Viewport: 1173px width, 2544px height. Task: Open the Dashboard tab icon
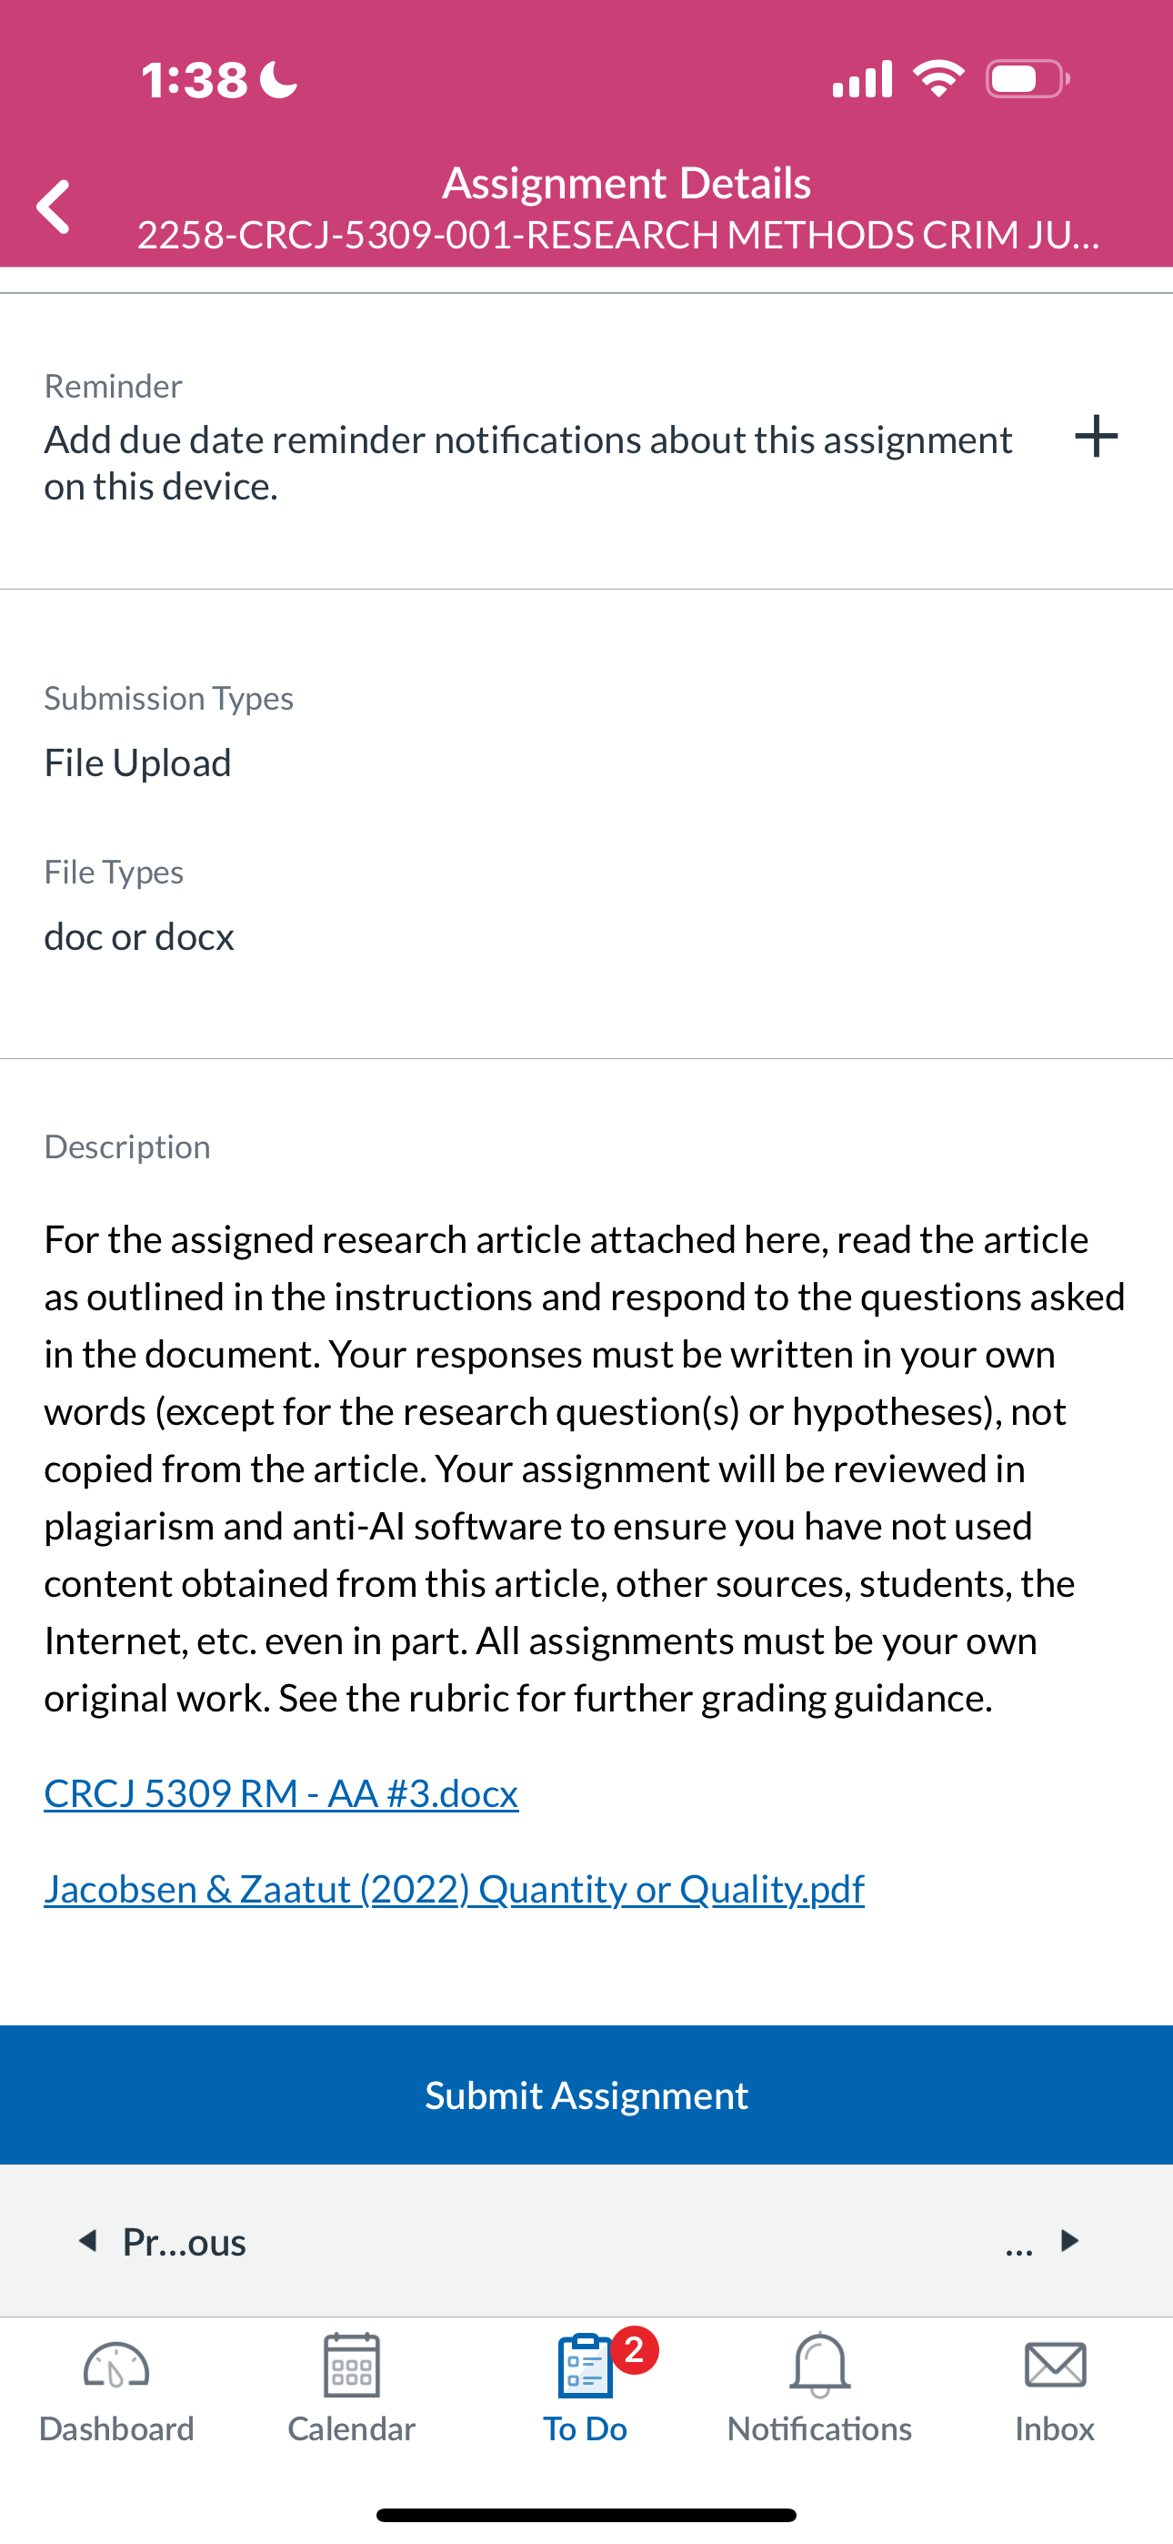pyautogui.click(x=116, y=2366)
